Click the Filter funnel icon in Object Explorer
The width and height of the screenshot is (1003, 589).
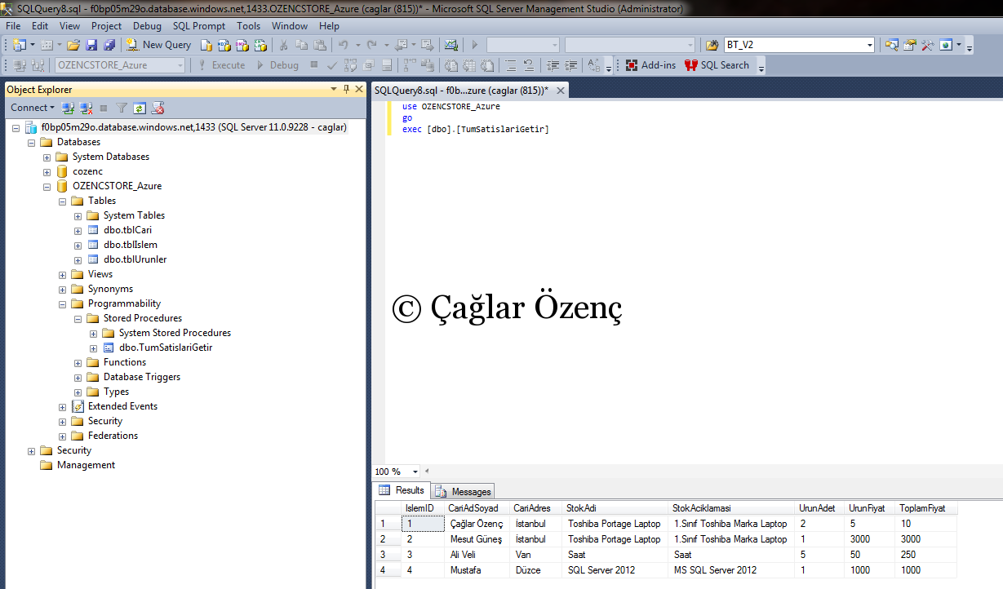point(122,108)
